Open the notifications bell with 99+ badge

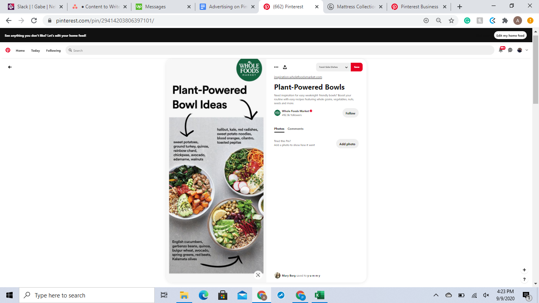coord(501,50)
